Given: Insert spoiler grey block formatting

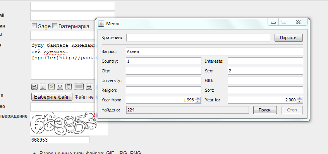Looking at the screenshot, I should (x=79, y=87).
